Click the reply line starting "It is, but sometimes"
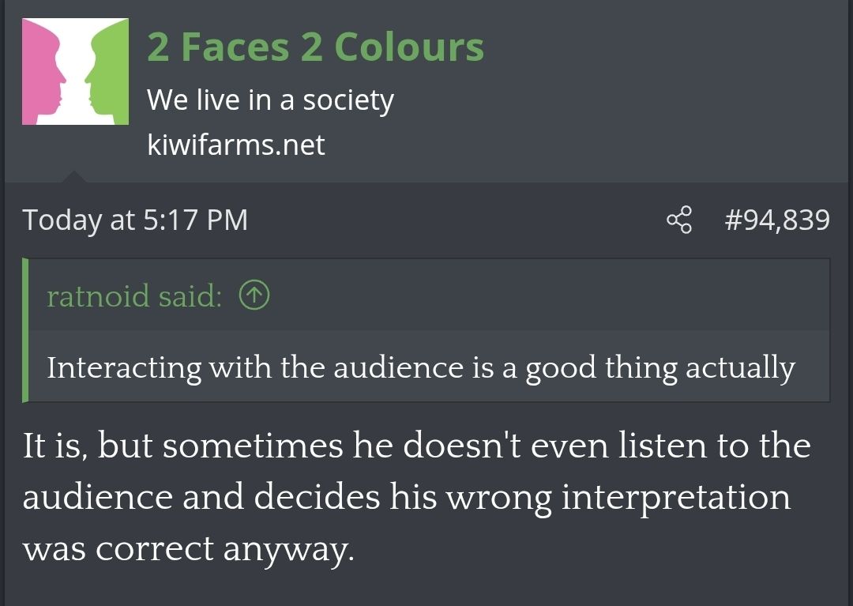The image size is (853, 606). click(x=417, y=446)
